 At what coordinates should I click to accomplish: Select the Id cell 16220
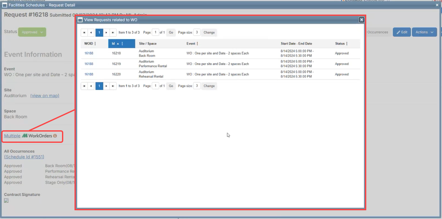click(x=116, y=75)
